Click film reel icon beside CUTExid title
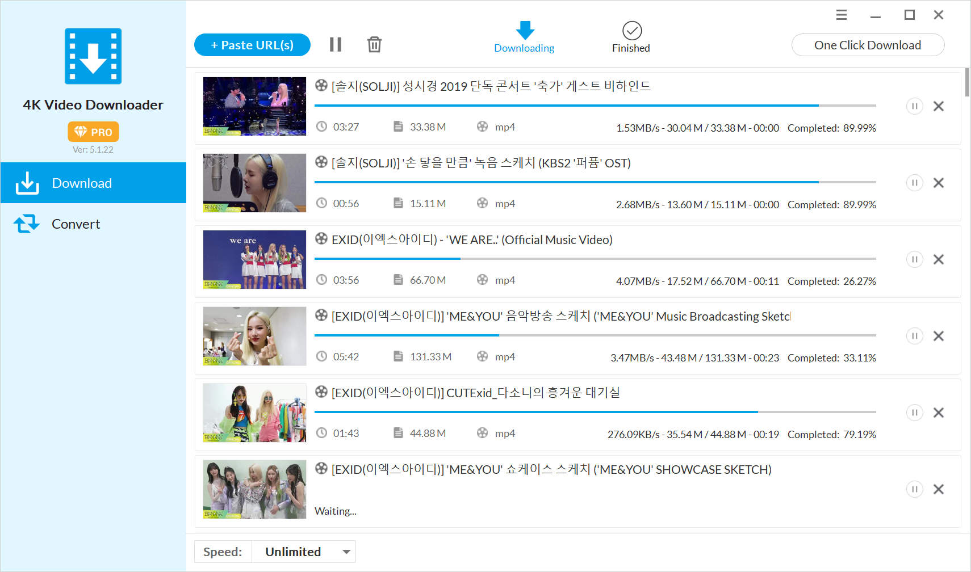Image resolution: width=971 pixels, height=572 pixels. 321,392
